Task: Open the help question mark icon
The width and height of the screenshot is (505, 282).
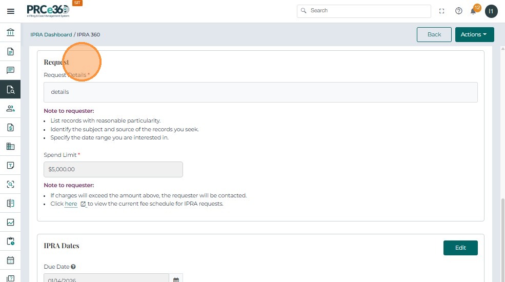Action: [459, 11]
